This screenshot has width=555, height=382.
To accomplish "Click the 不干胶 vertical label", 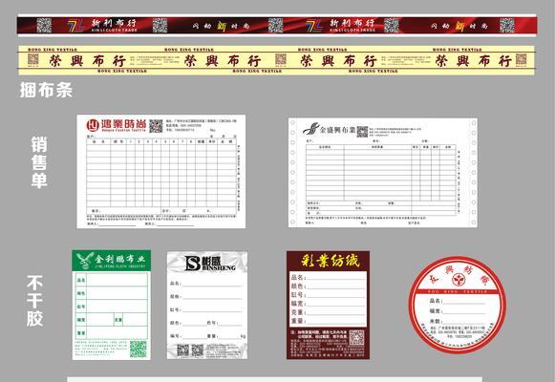I will coord(35,301).
